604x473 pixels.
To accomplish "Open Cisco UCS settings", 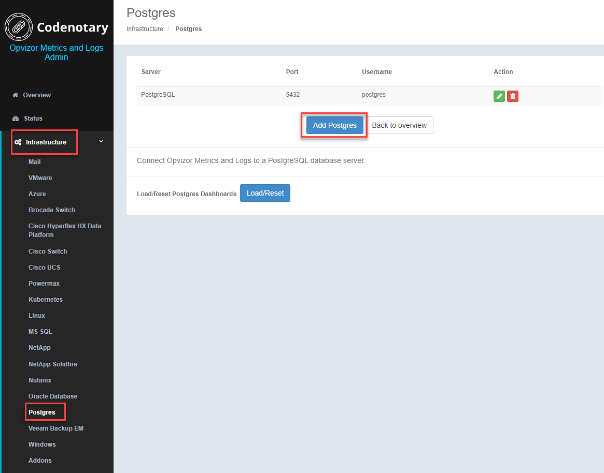I will 44,268.
